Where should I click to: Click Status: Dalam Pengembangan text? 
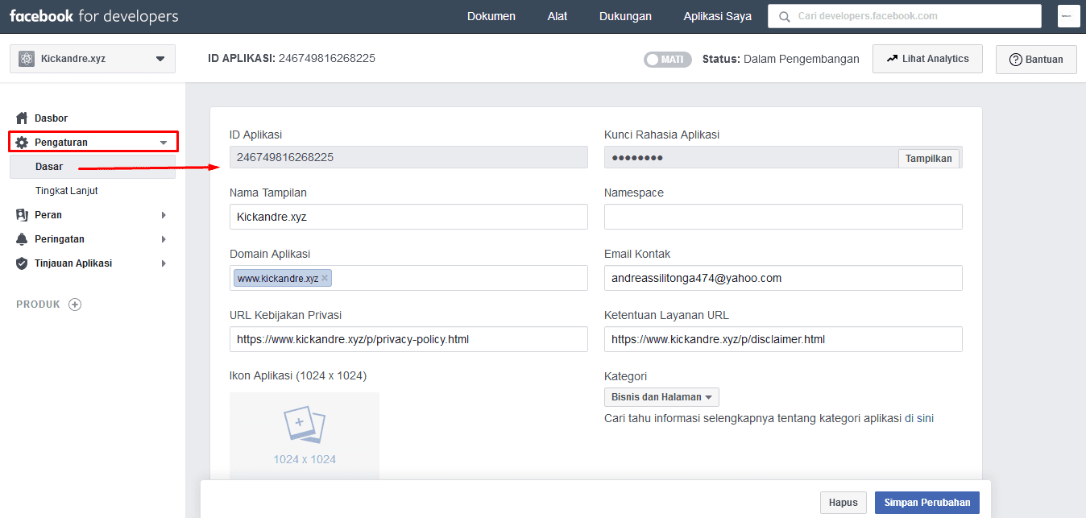(781, 59)
